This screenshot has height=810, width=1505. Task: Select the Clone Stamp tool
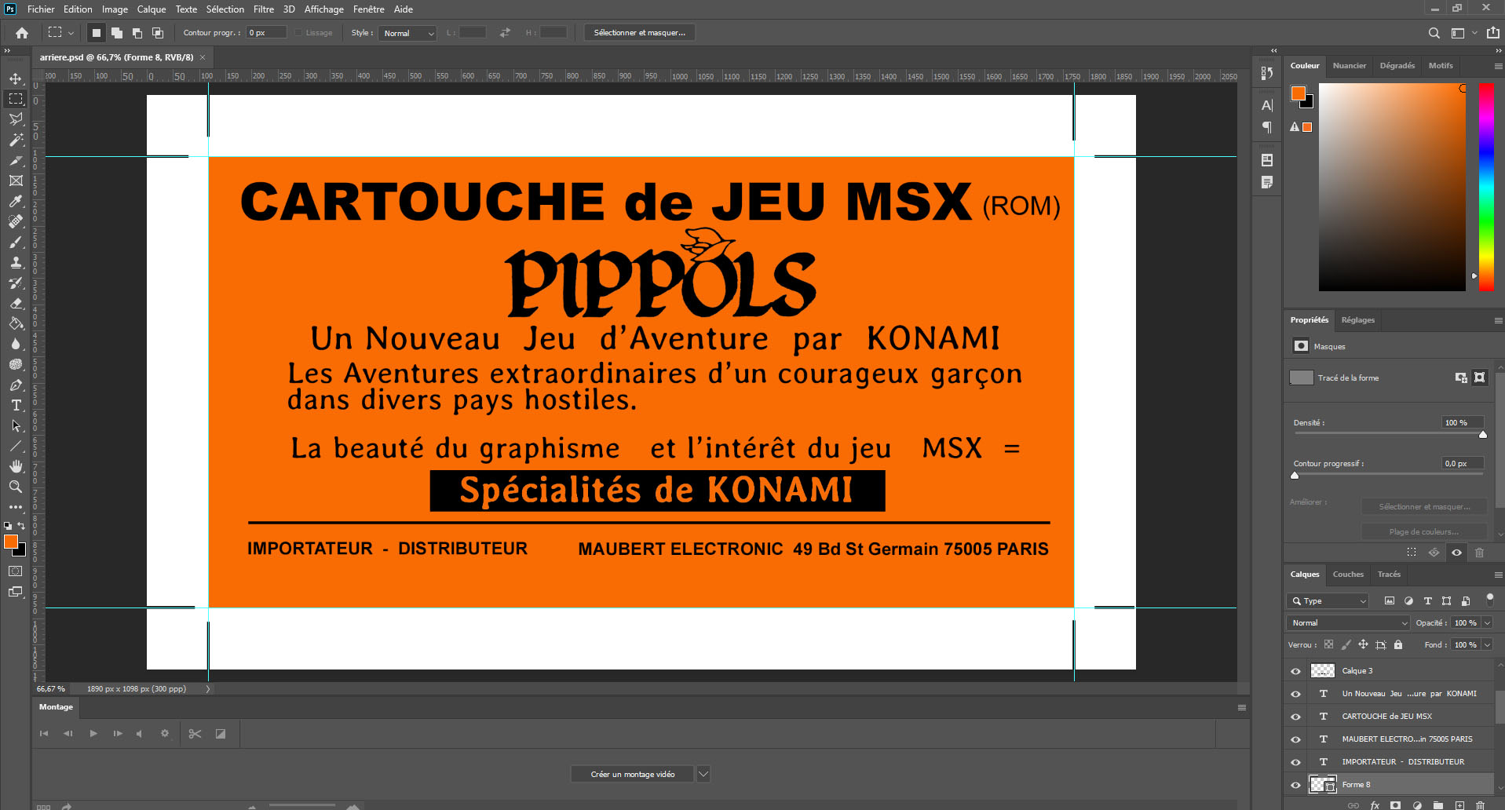click(x=16, y=262)
